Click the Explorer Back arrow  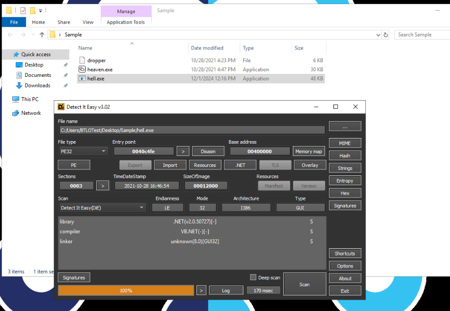click(x=10, y=35)
